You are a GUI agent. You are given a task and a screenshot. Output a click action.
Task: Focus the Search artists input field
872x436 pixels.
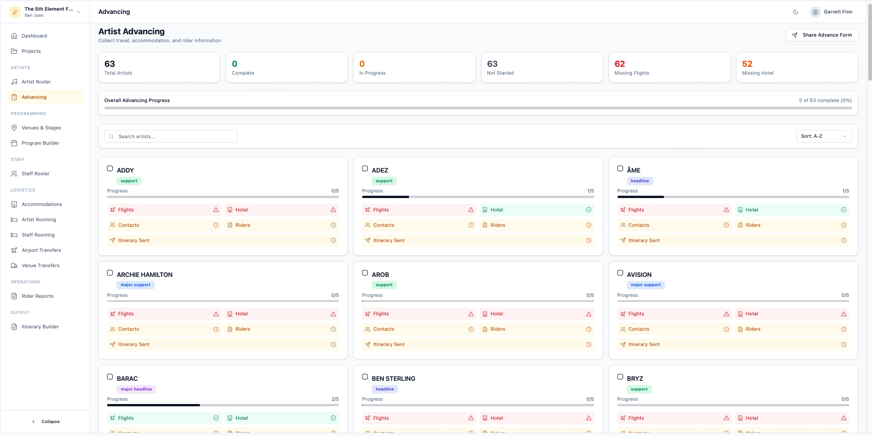coord(172,136)
